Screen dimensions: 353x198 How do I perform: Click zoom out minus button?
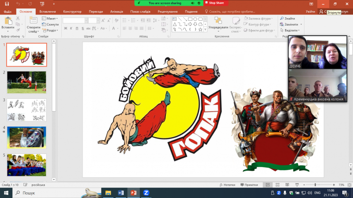click(x=304, y=185)
